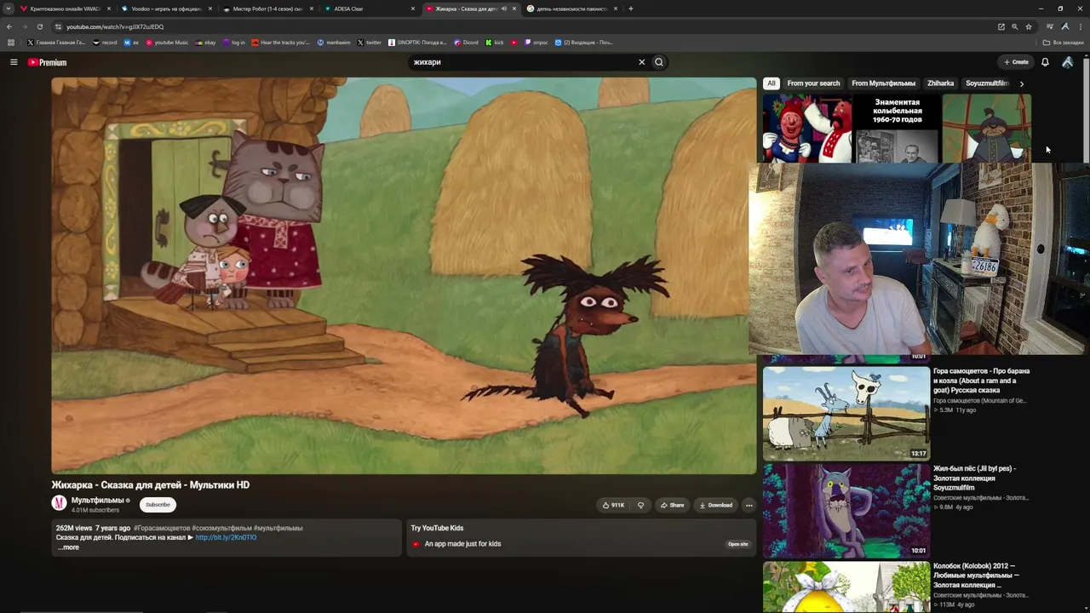
Task: Reload the current page
Action: pos(39,26)
